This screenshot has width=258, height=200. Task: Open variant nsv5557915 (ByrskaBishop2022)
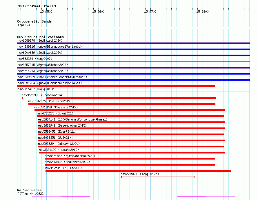coord(43,65)
